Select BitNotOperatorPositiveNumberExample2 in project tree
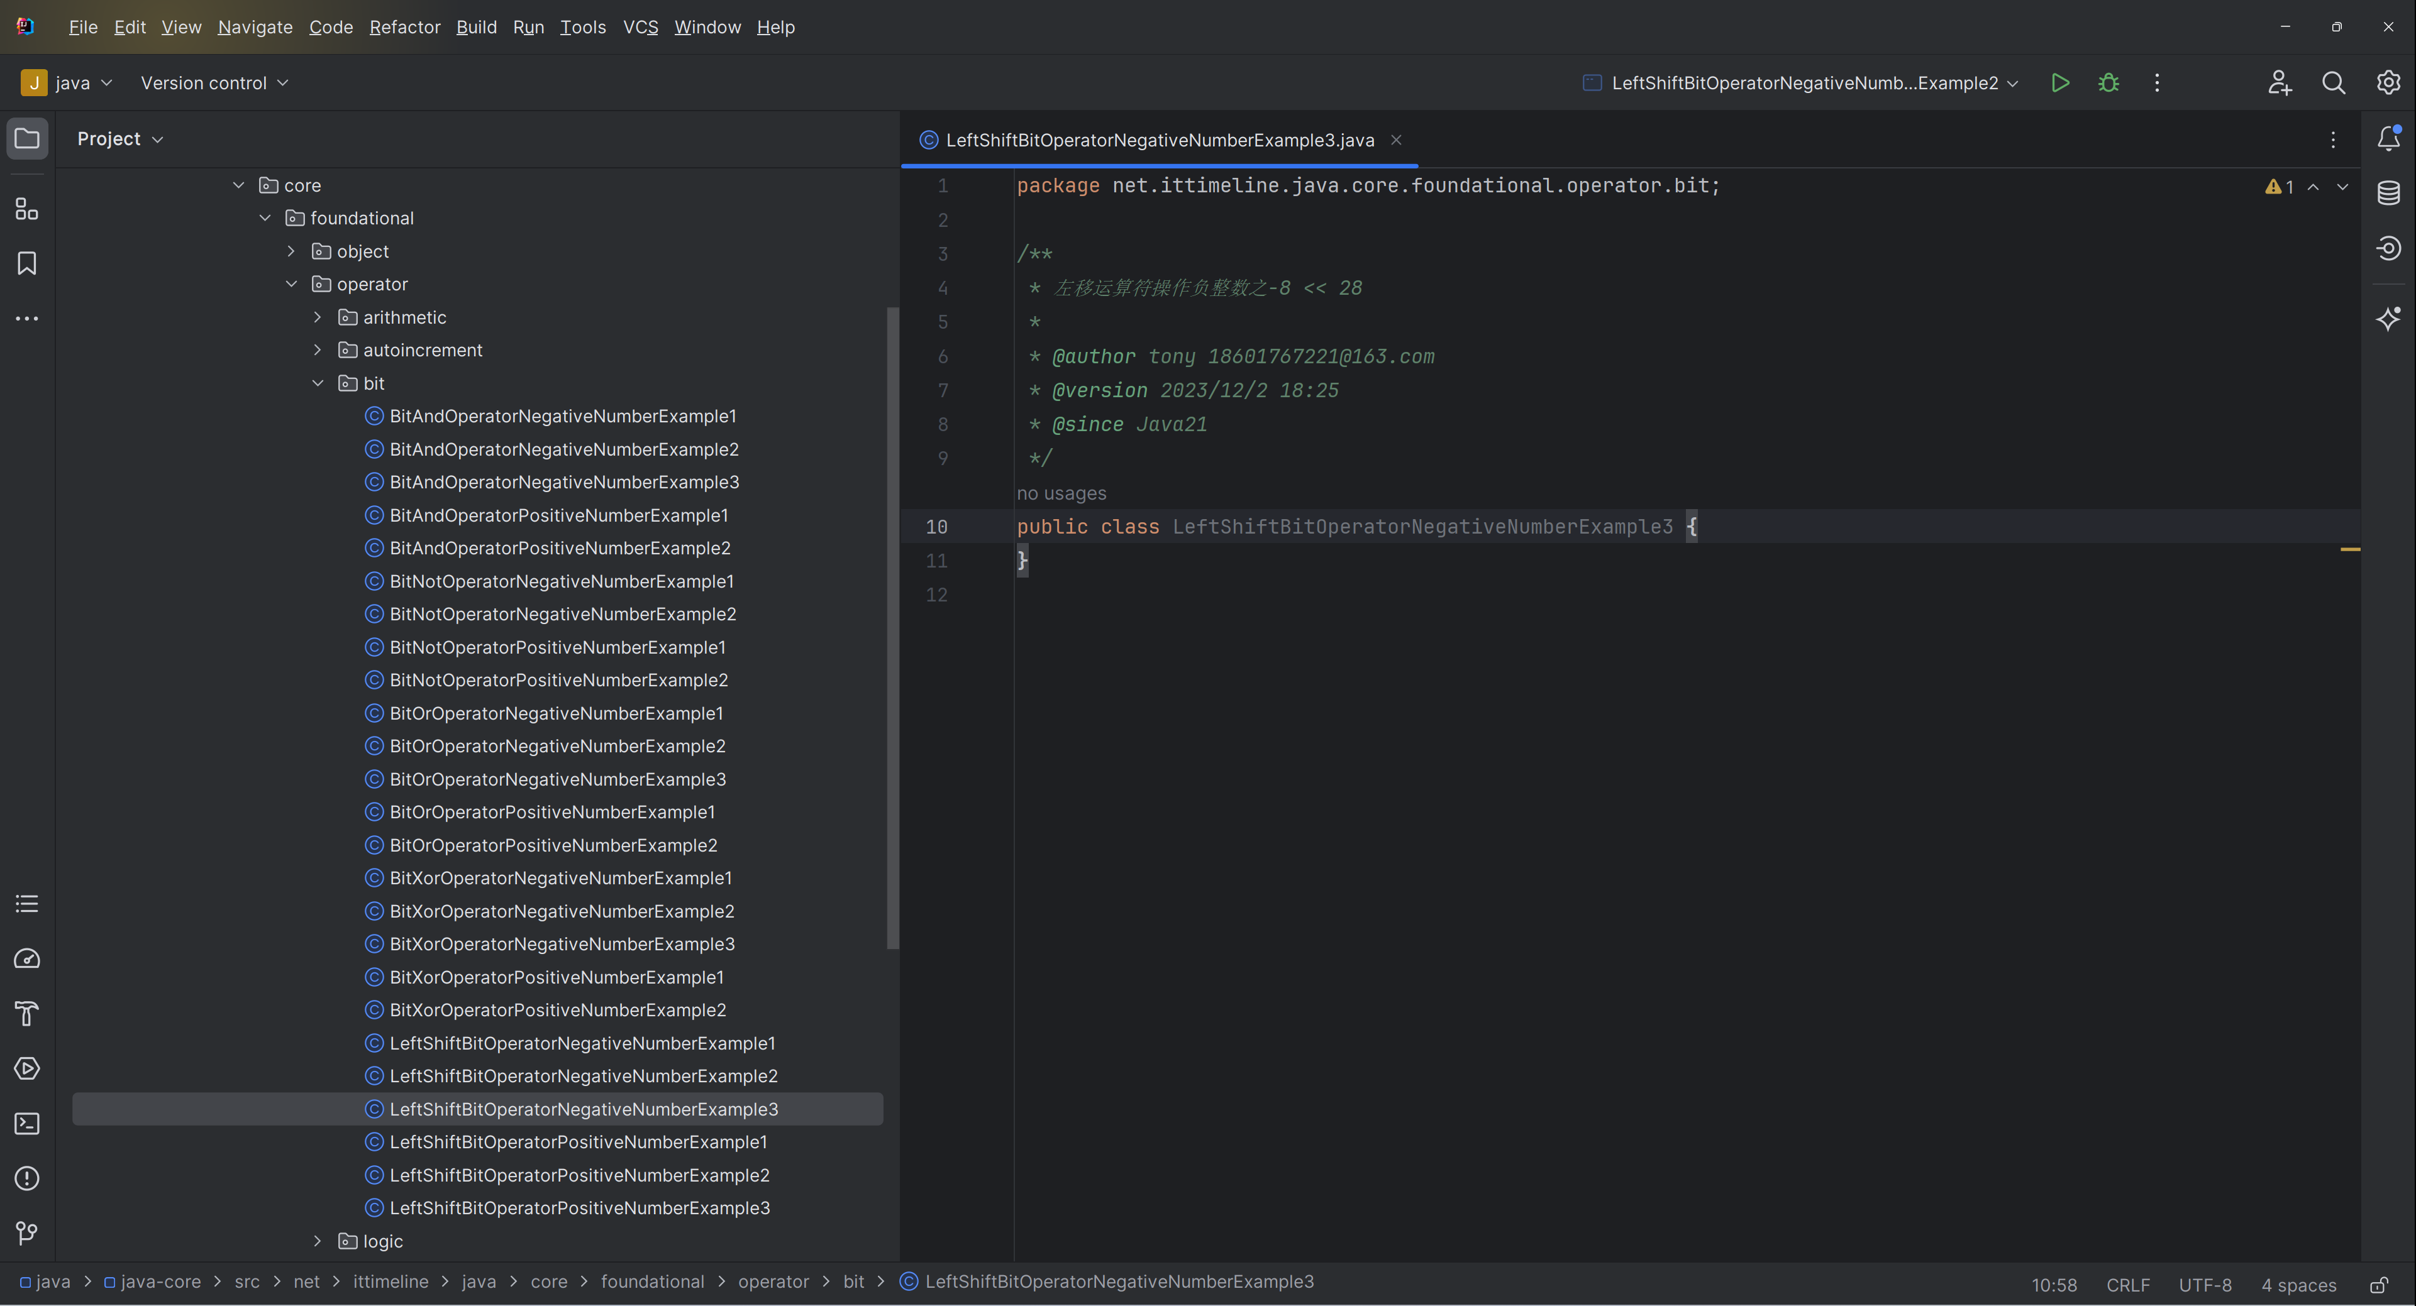 click(559, 680)
